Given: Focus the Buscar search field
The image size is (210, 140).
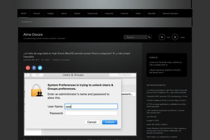Looking at the screenshot, I should (135, 37).
